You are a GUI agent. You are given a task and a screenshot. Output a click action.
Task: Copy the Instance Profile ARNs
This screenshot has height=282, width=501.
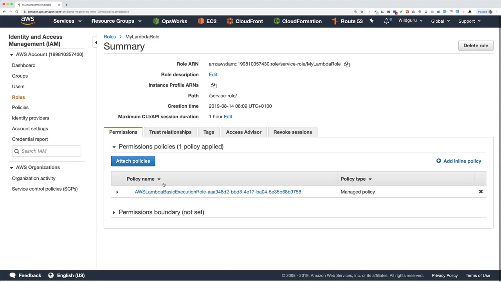coord(214,85)
